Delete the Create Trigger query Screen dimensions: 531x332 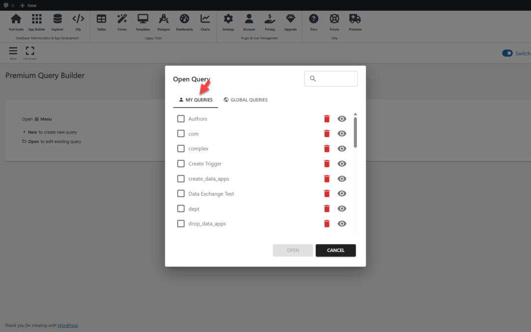pos(327,164)
